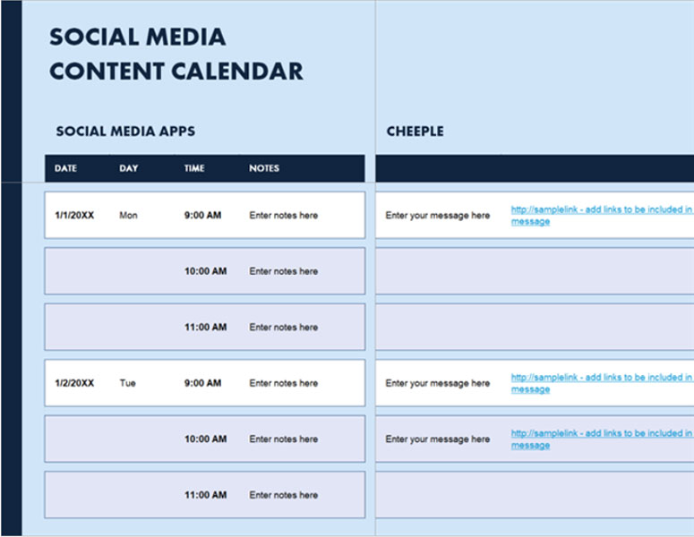
Task: Open the samplelink in Tuesday's 9:00 AM row
Action: 600,378
